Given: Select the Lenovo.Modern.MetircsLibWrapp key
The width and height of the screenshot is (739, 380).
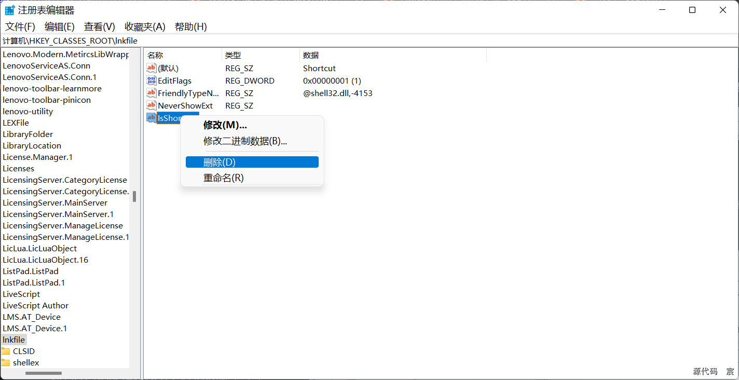Looking at the screenshot, I should click(65, 54).
